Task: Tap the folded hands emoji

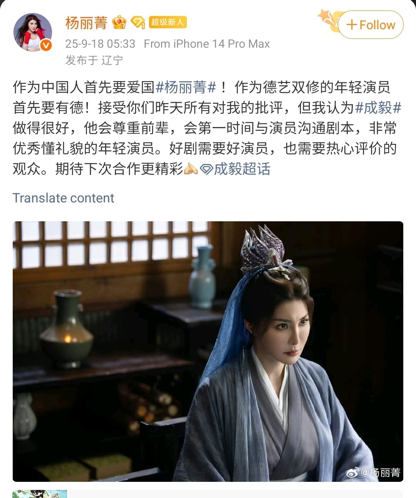Action: tap(191, 169)
